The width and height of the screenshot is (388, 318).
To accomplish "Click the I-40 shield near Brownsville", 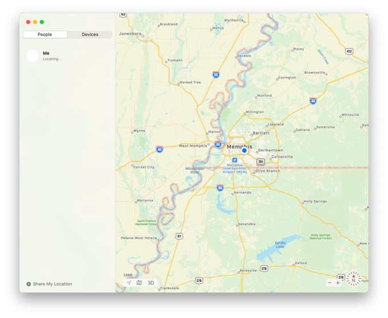I will 313,101.
